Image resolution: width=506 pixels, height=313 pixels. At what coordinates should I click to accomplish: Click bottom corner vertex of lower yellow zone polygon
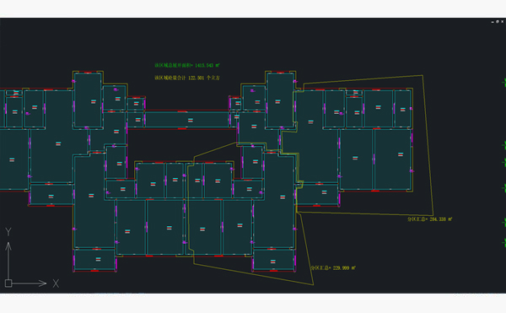(x=313, y=285)
